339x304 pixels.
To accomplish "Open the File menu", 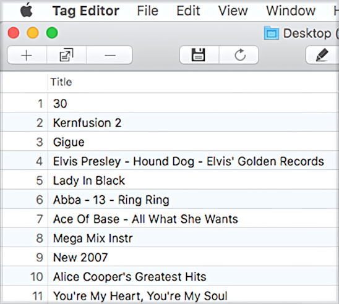I will pos(148,11).
